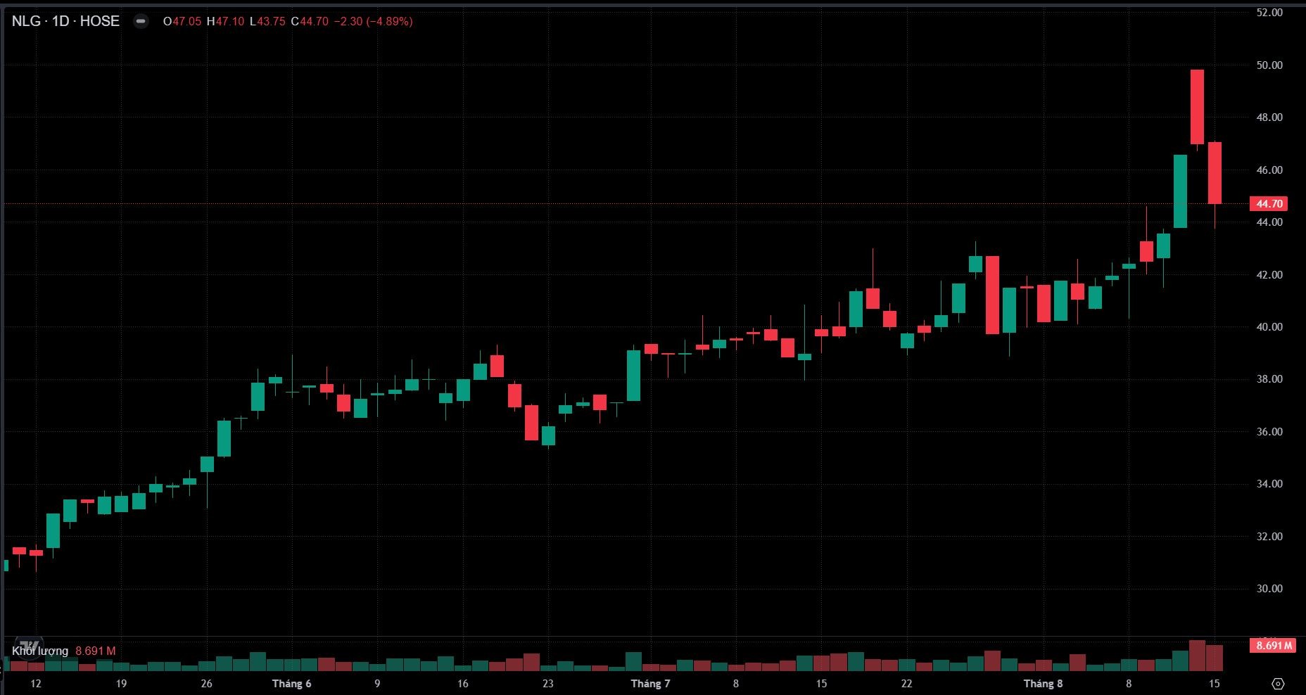This screenshot has height=695, width=1306.
Task: Click the Tháng 8 label on time axis
Action: coord(1043,684)
